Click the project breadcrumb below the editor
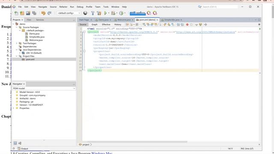Viewport: 274px width, 154px height. coord(86,145)
